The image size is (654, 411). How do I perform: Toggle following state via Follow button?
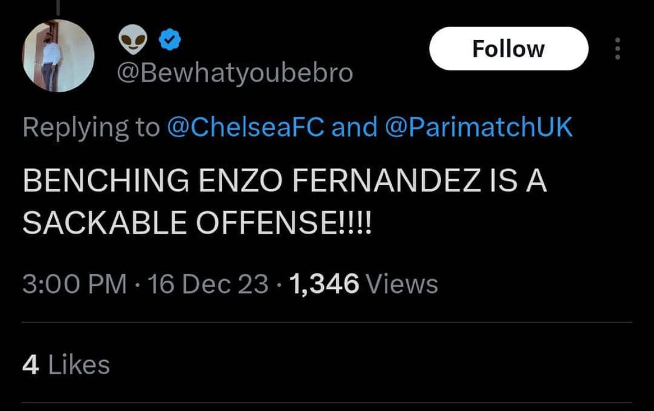[x=508, y=48]
